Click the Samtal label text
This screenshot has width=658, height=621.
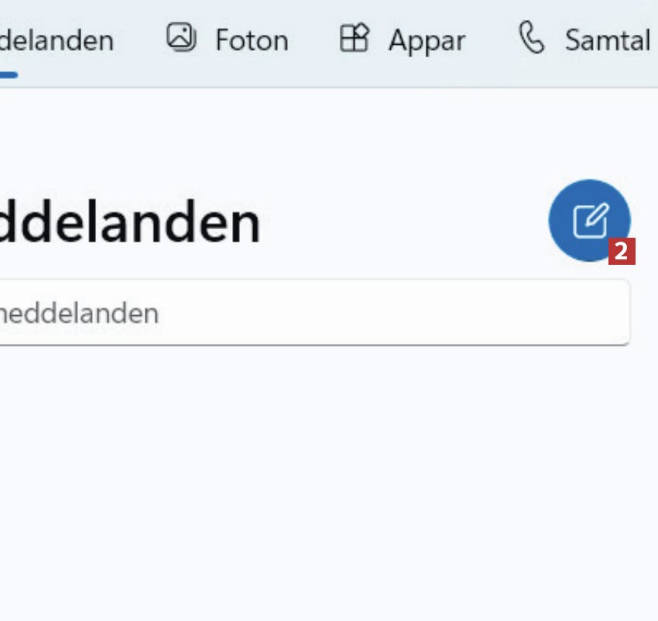click(x=608, y=40)
